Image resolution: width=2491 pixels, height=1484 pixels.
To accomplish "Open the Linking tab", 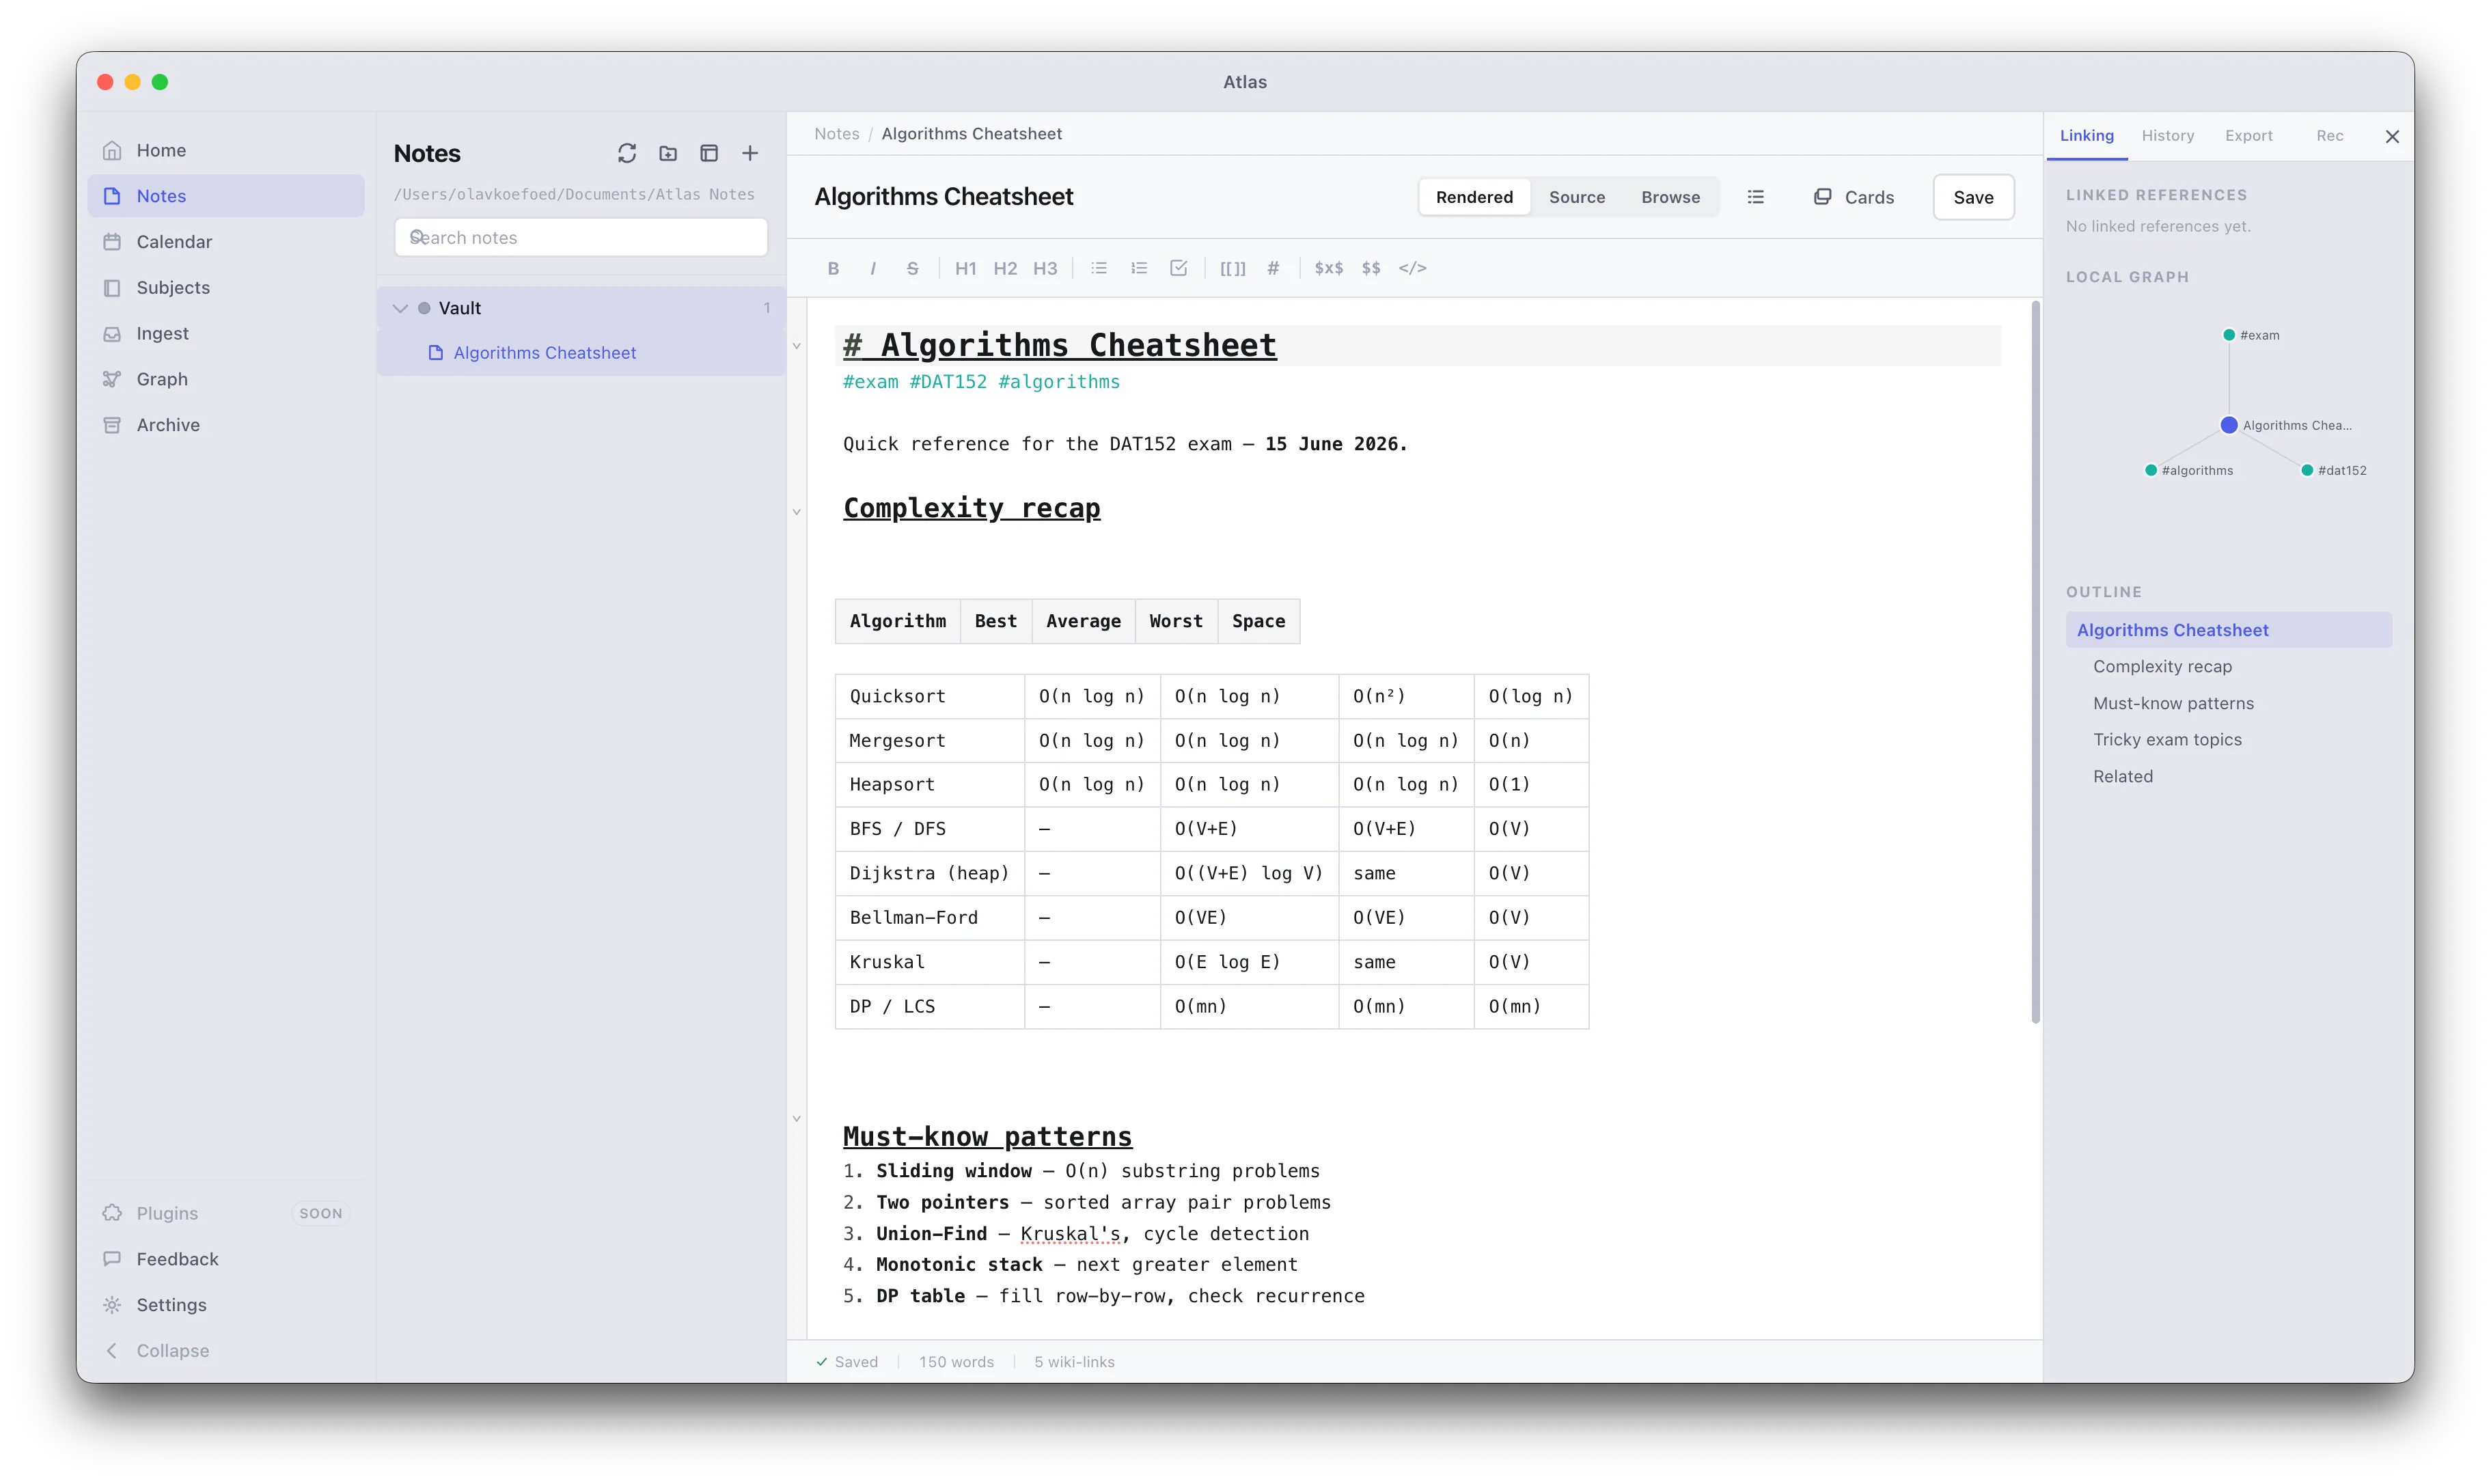I will pos(2086,136).
